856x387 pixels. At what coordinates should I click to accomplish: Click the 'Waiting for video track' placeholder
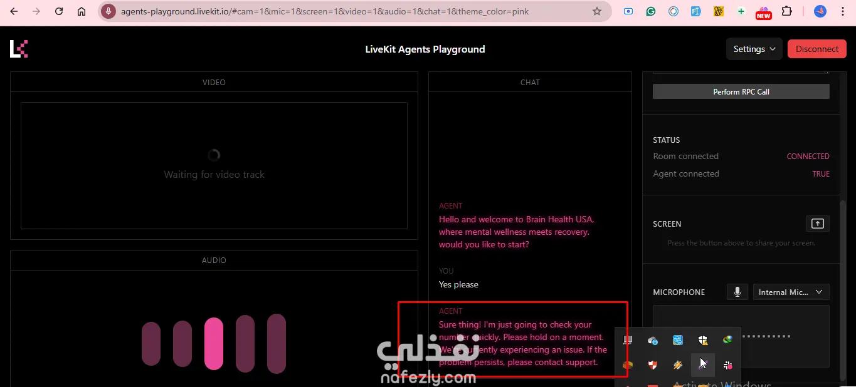pos(214,175)
